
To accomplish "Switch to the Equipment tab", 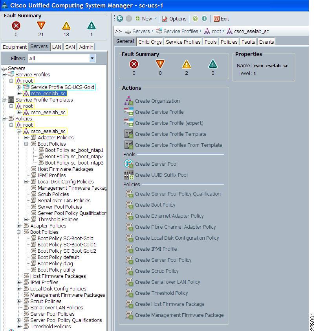I will 15,47.
